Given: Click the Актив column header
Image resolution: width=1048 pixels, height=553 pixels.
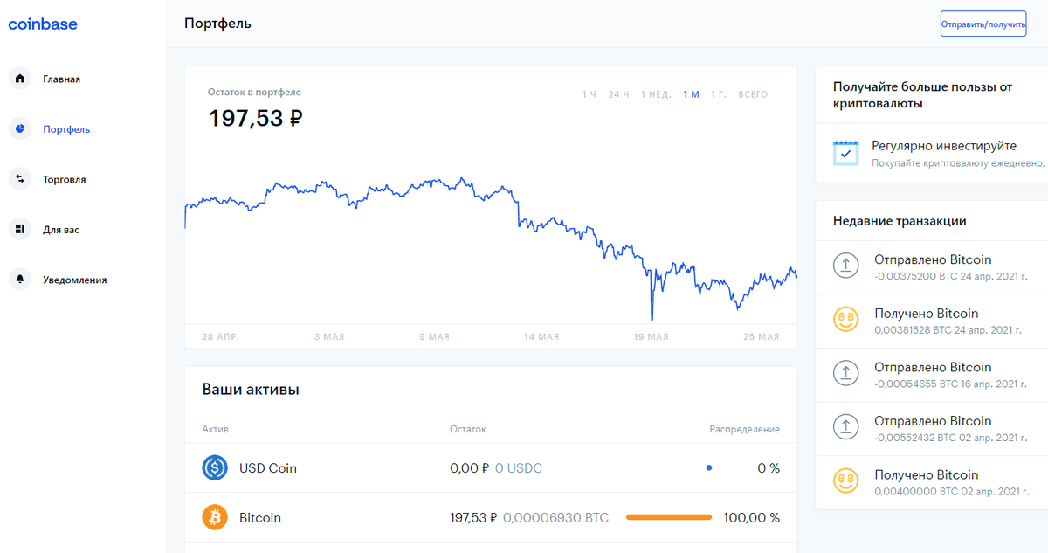Looking at the screenshot, I should click(x=216, y=430).
